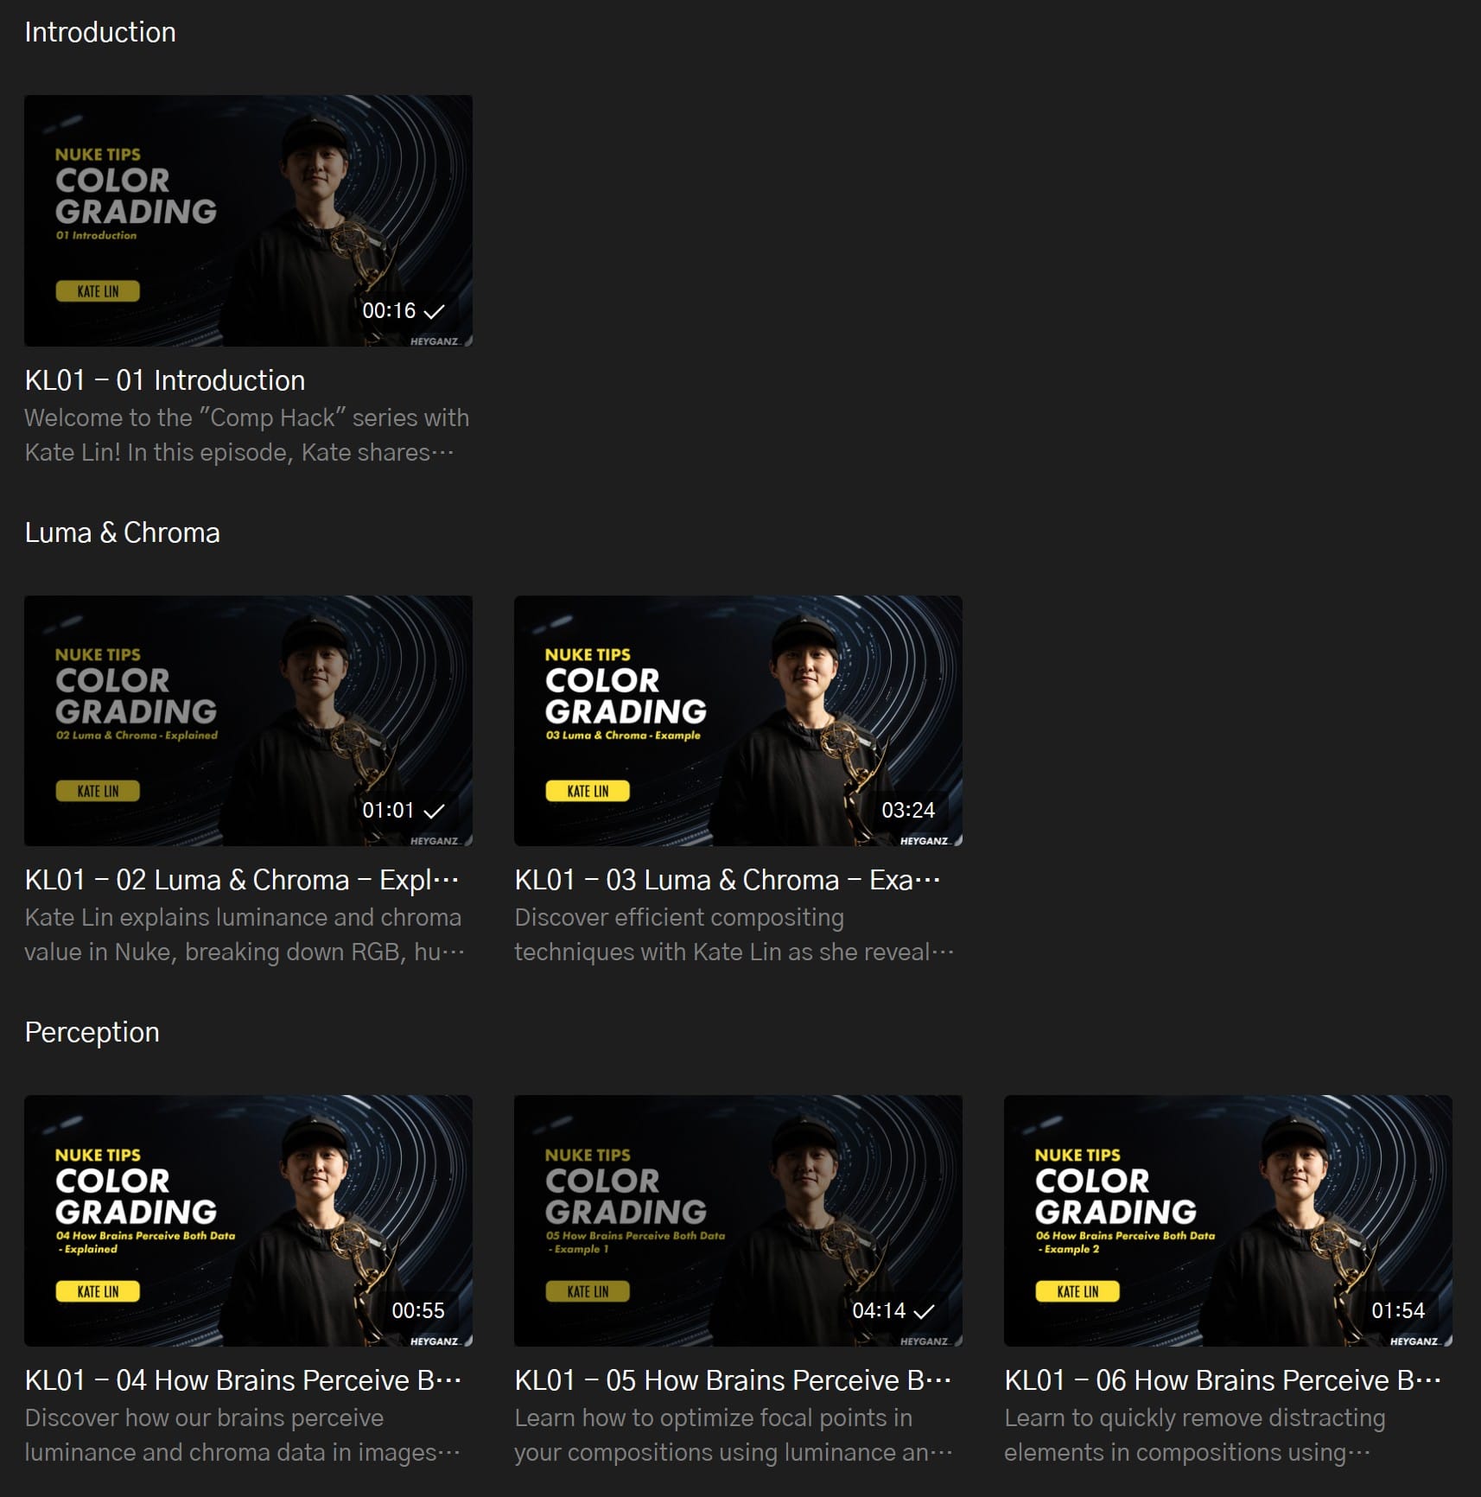Click the watched checkmark on 01 Introduction video
The width and height of the screenshot is (1481, 1497).
tap(434, 311)
